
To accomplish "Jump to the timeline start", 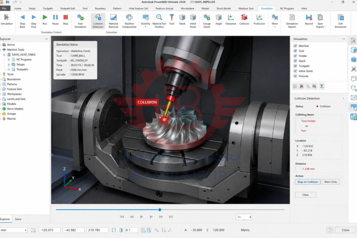I will (x=122, y=217).
